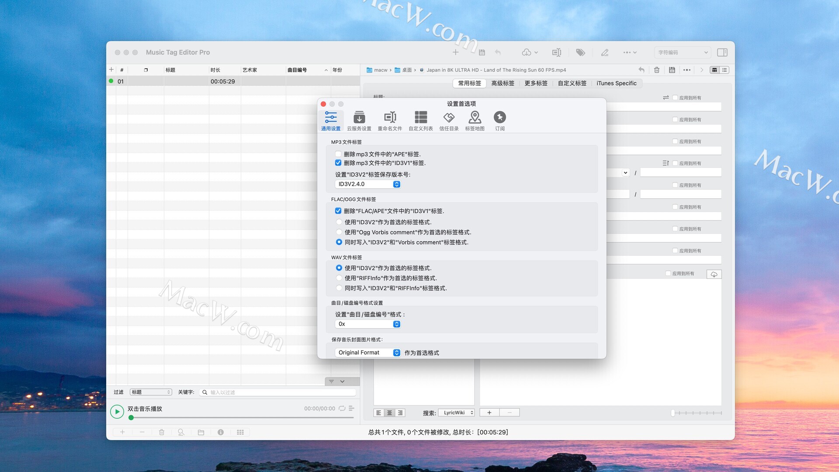Click the play button in the player
This screenshot has width=839, height=472.
(117, 412)
